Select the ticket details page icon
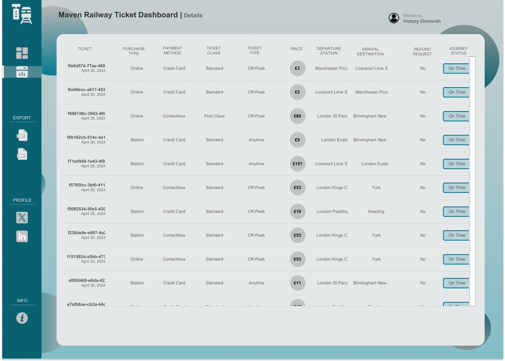505x361 pixels. (x=22, y=72)
